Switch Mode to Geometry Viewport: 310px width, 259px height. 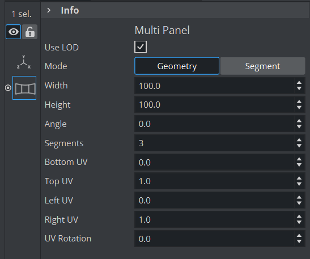coord(177,66)
